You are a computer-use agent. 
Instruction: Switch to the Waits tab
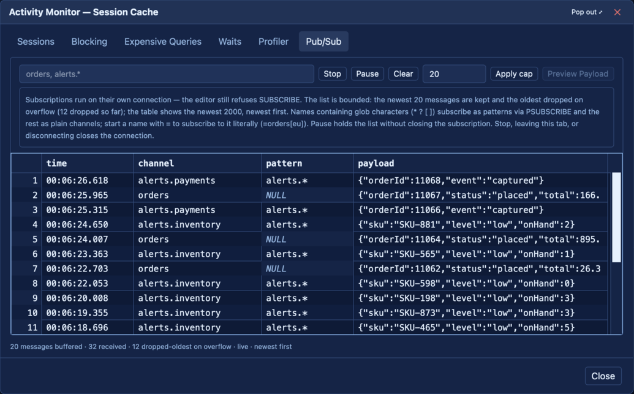(230, 42)
